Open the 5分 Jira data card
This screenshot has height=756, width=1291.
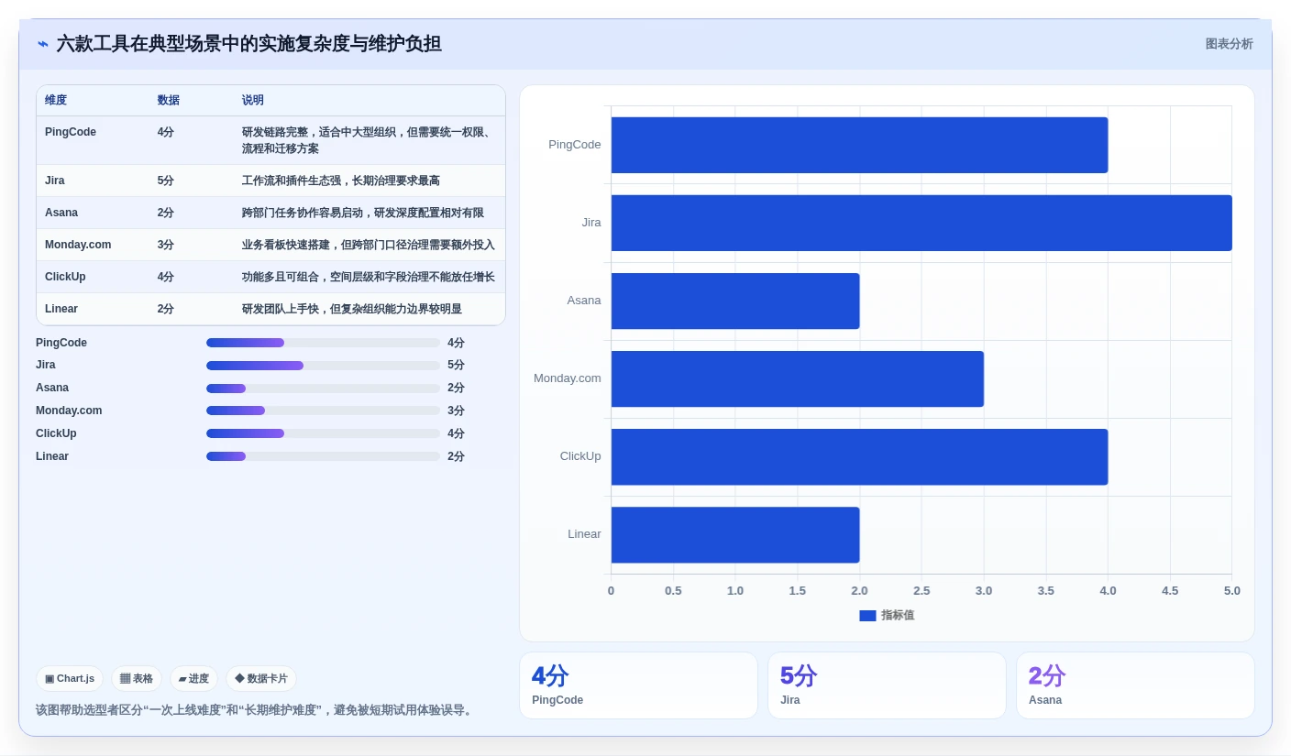887,685
